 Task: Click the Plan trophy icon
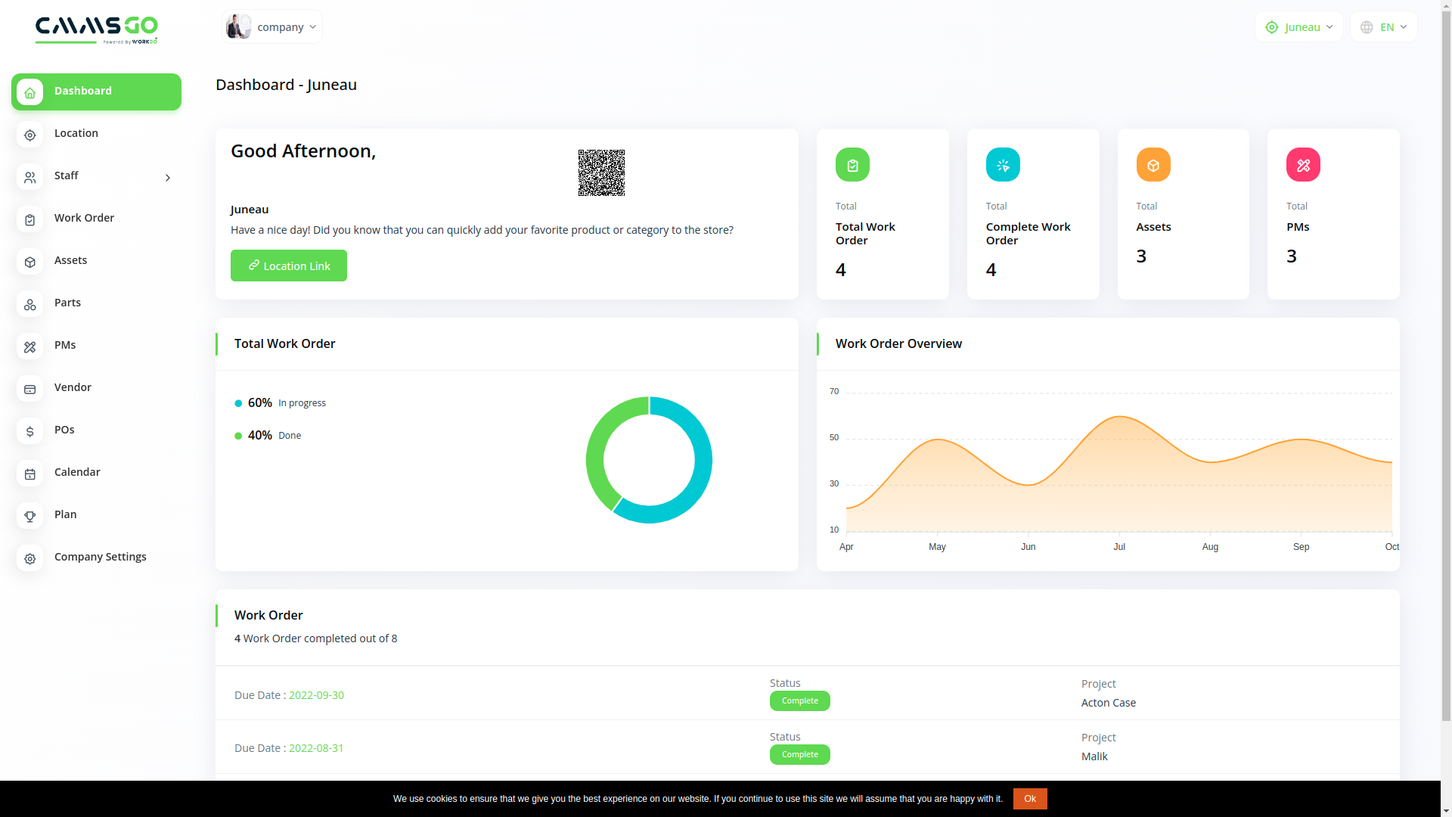click(29, 516)
